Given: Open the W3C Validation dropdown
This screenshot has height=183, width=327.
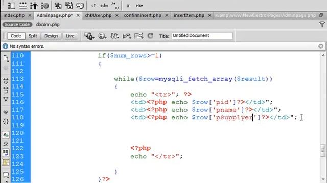Looking at the screenshot, I should 127,36.
